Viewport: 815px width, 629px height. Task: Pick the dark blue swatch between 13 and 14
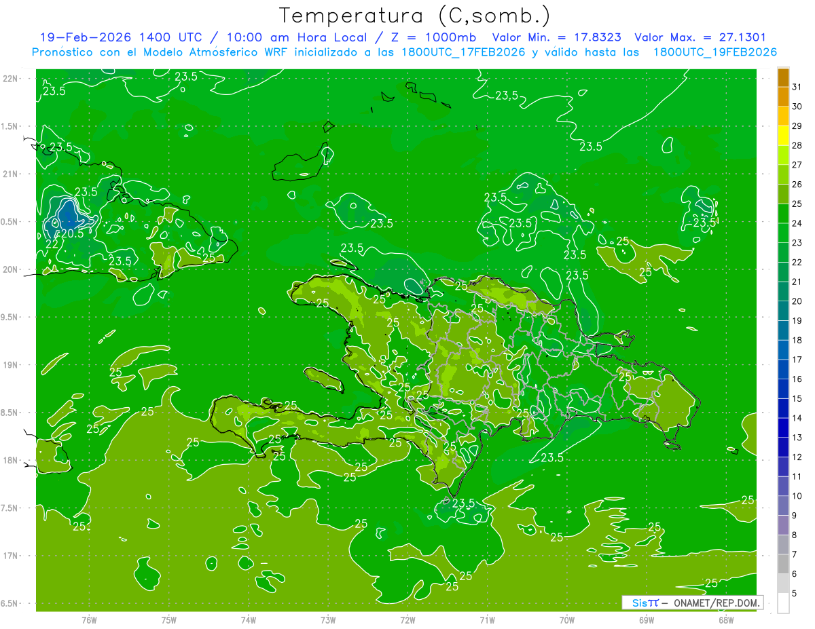coord(783,428)
